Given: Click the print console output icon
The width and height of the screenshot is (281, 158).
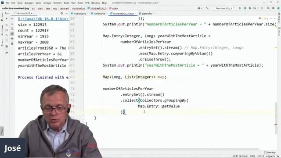Looking at the screenshot, I should click(12, 39).
